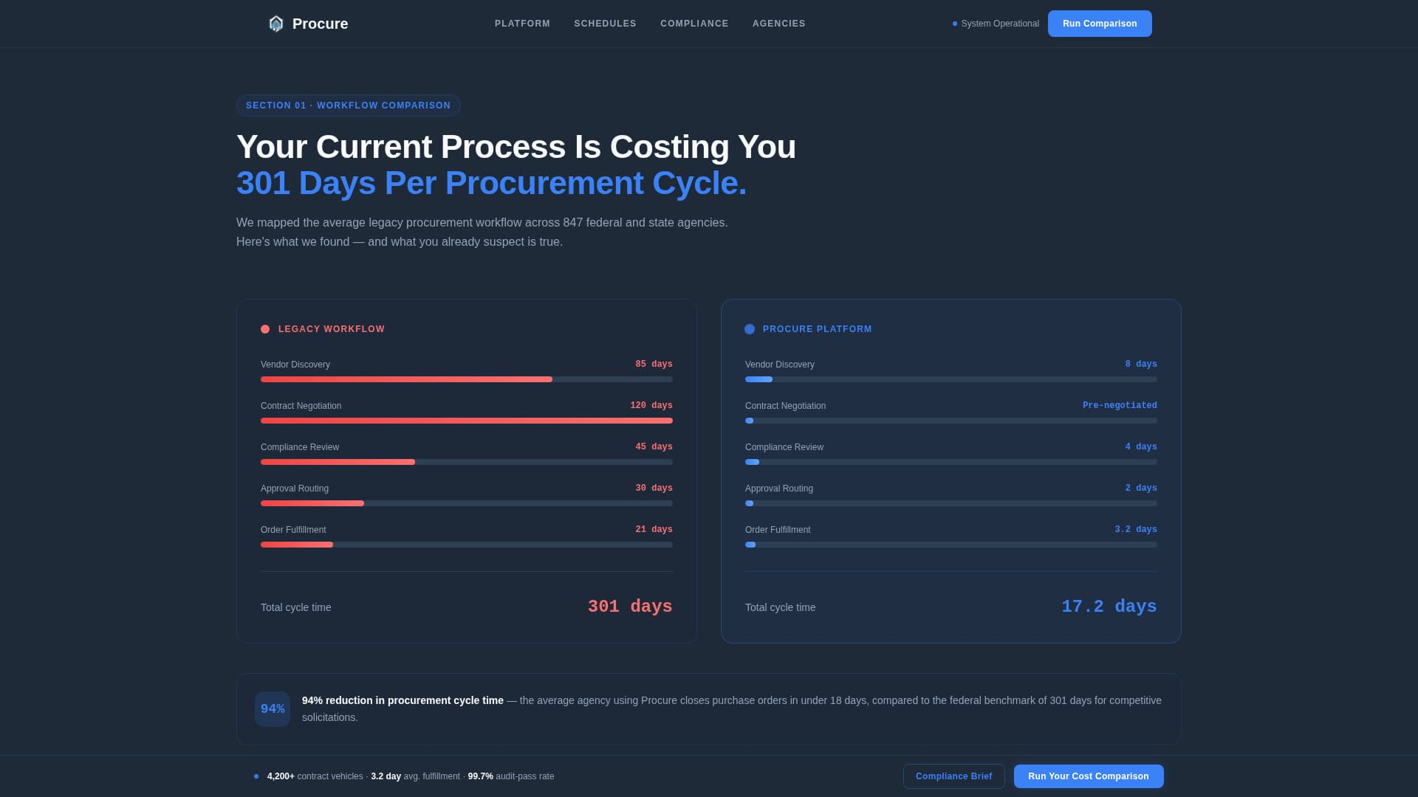
Task: Click the legacy Vendor Discovery progress bar
Action: (467, 379)
